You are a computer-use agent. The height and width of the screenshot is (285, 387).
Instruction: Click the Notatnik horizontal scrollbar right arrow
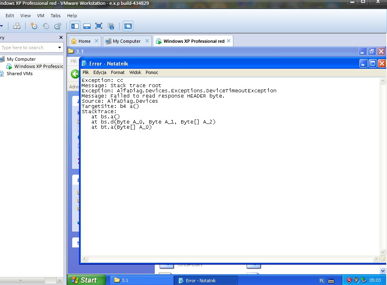(376, 259)
